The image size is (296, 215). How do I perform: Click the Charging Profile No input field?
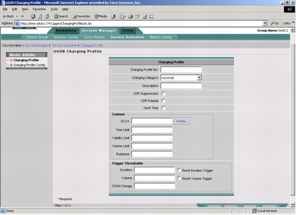pos(181,69)
